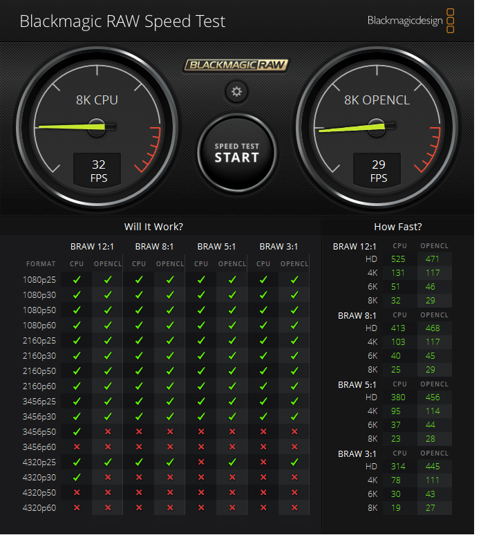Click the "How Fast?" heading
This screenshot has height=553, width=481.
[398, 227]
